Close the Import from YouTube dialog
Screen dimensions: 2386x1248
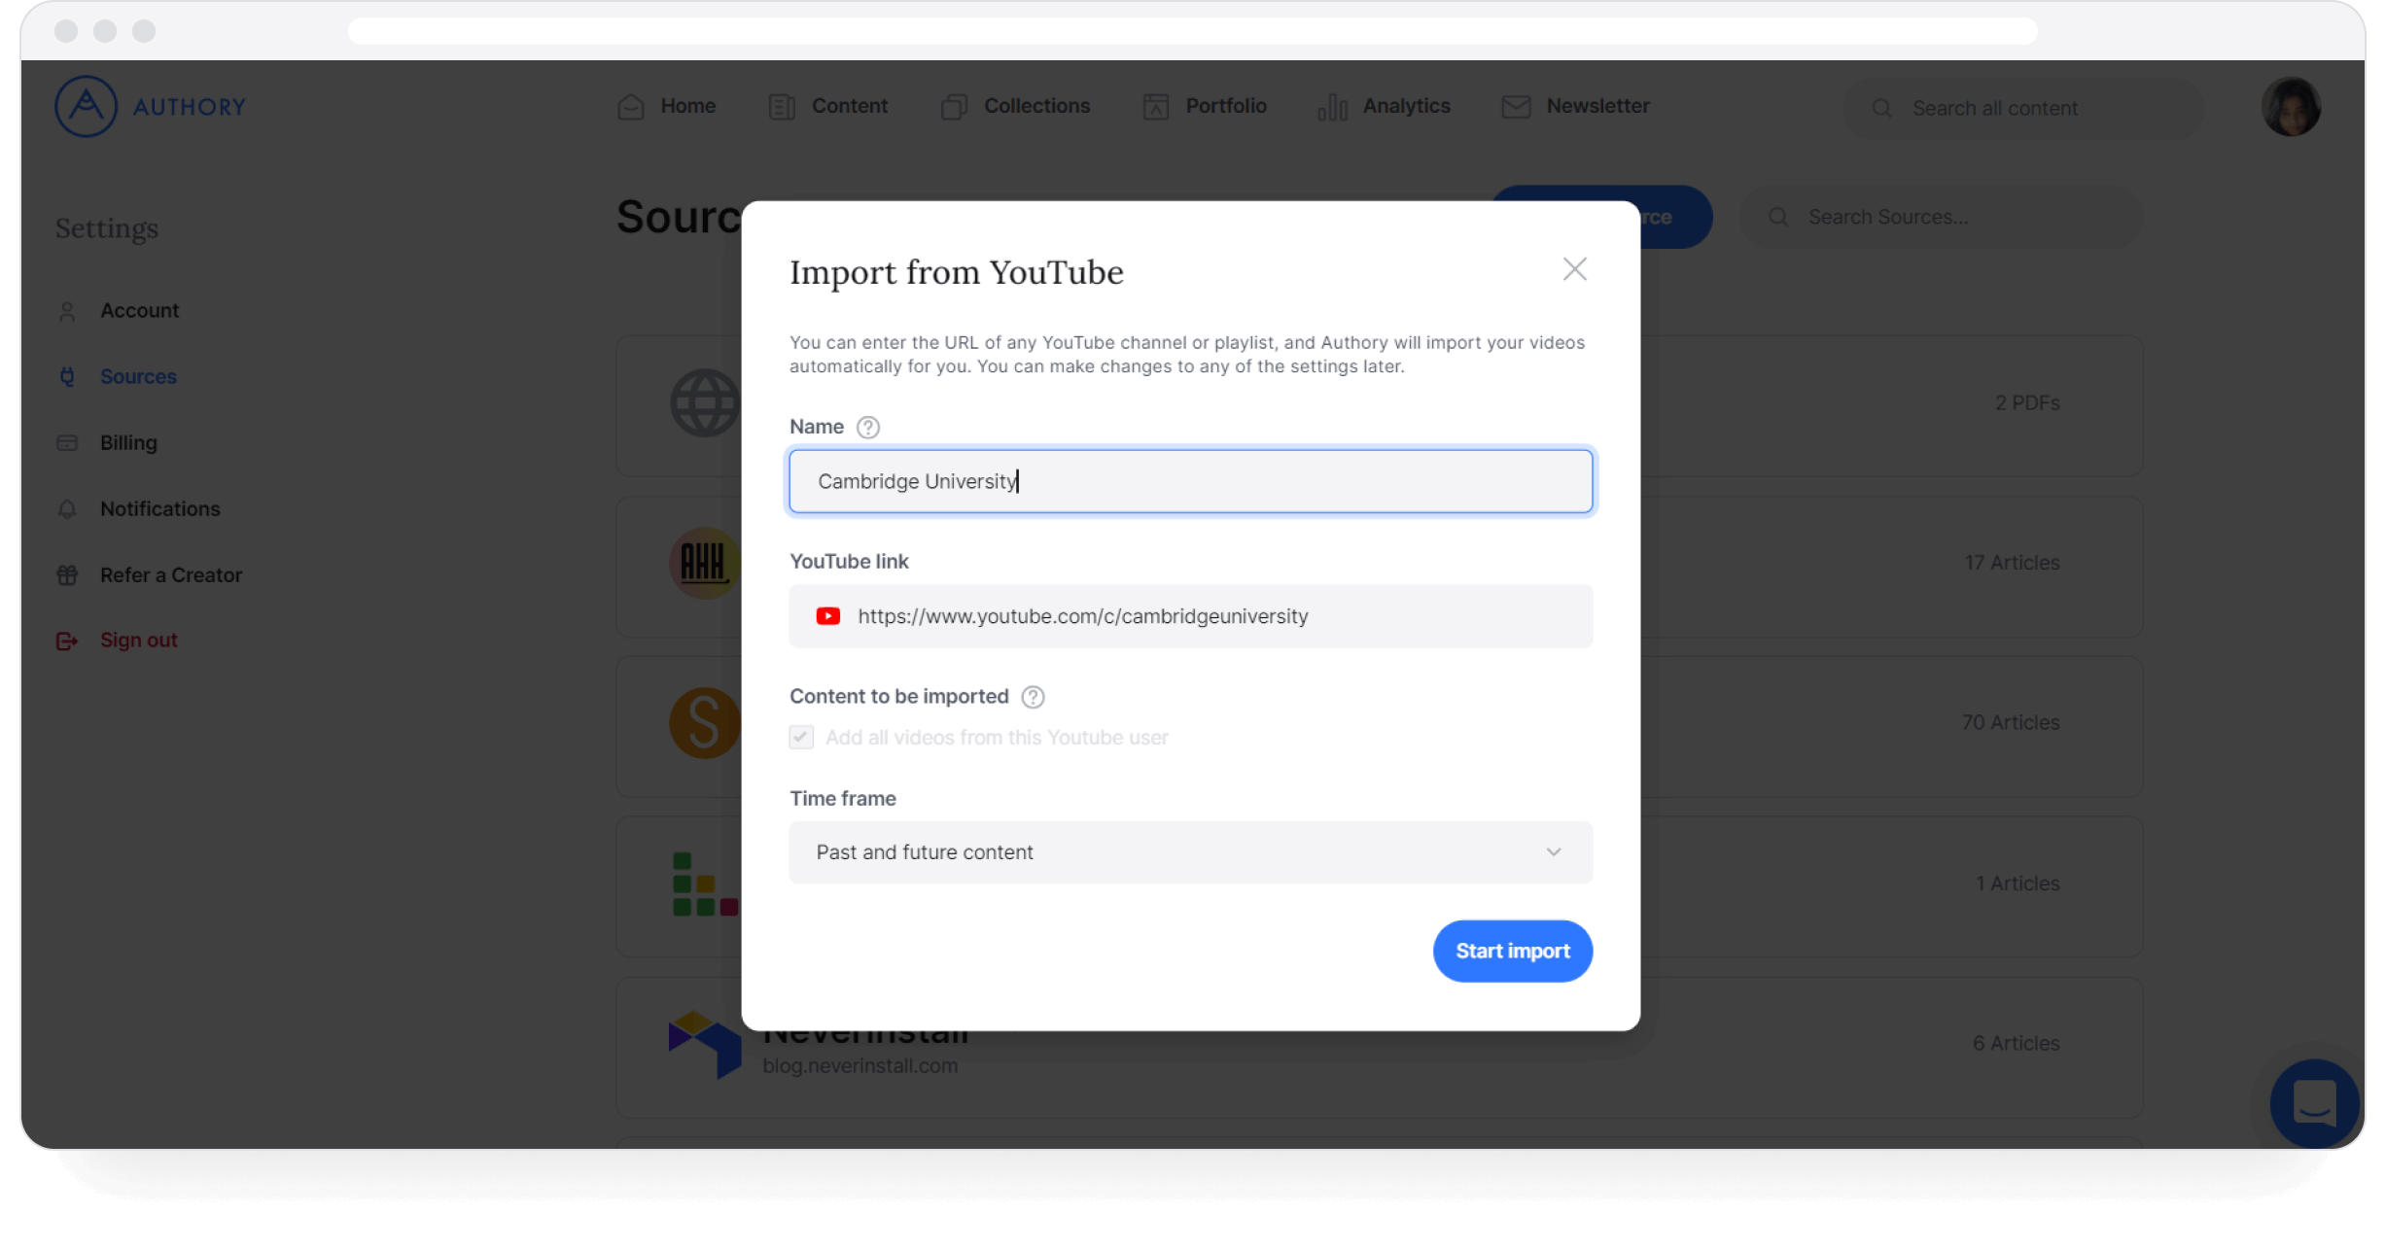pyautogui.click(x=1574, y=269)
